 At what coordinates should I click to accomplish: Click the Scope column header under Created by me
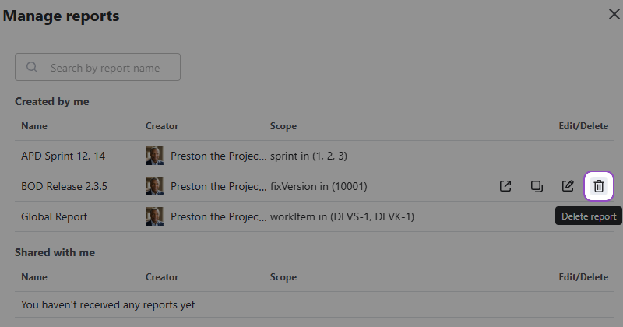click(x=283, y=126)
